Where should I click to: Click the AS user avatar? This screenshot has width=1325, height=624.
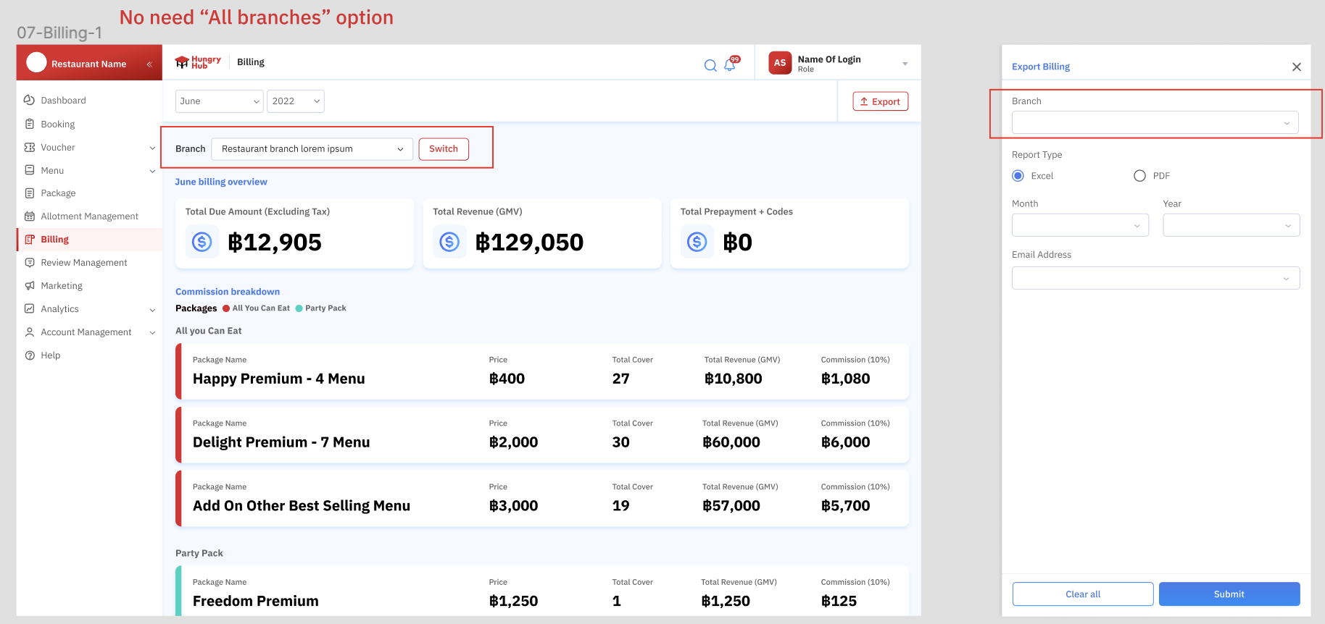(780, 63)
